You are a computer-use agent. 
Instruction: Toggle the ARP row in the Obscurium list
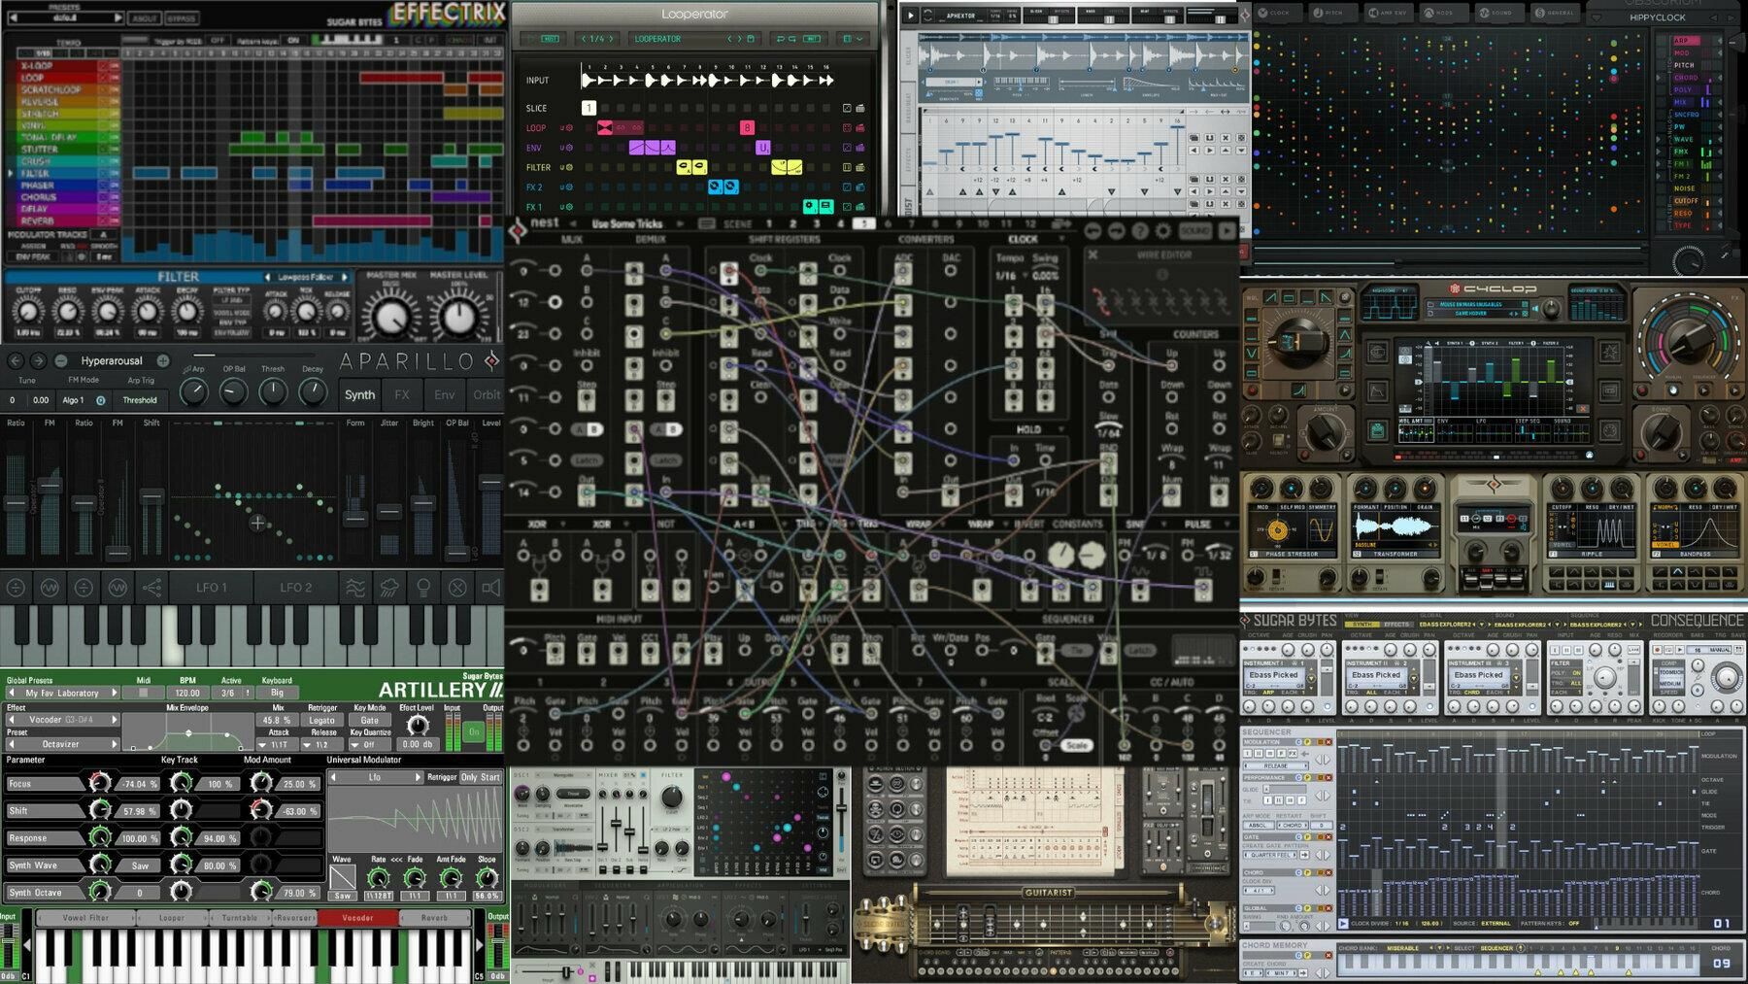point(1686,41)
